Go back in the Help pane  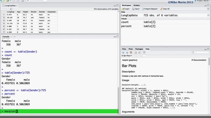[x=123, y=52]
